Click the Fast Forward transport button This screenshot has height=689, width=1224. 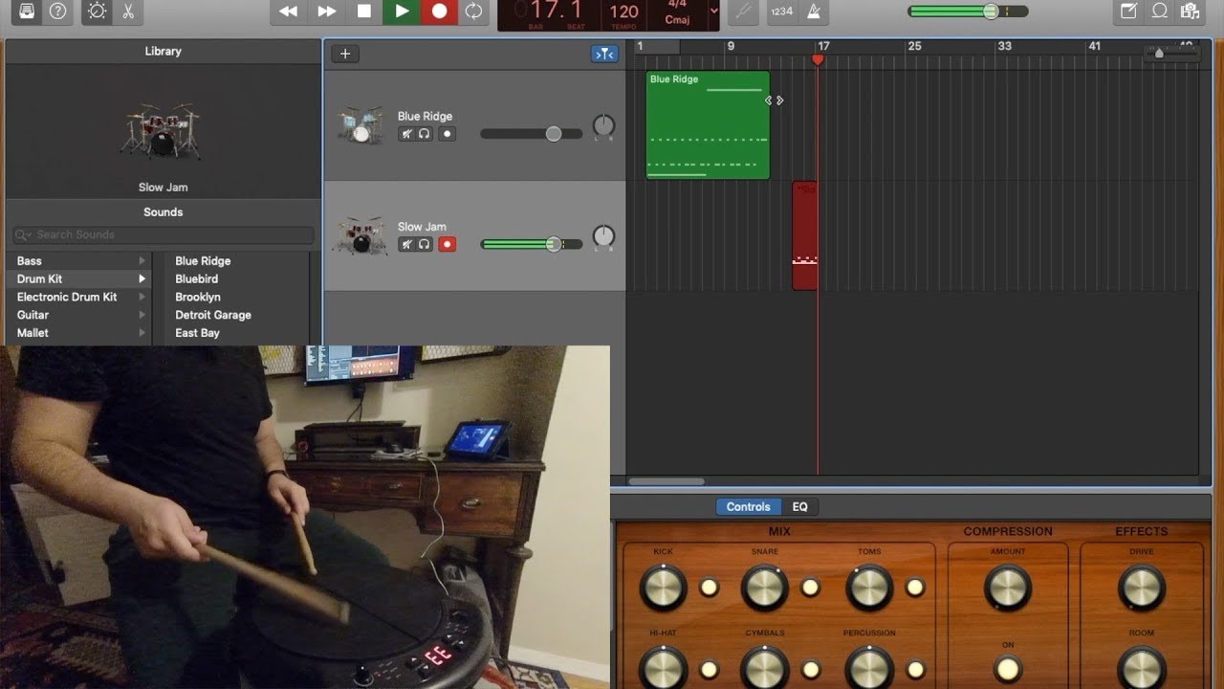(327, 11)
